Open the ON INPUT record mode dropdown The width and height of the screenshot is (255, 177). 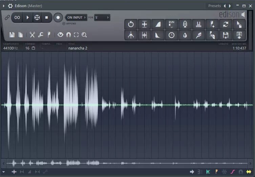76,17
